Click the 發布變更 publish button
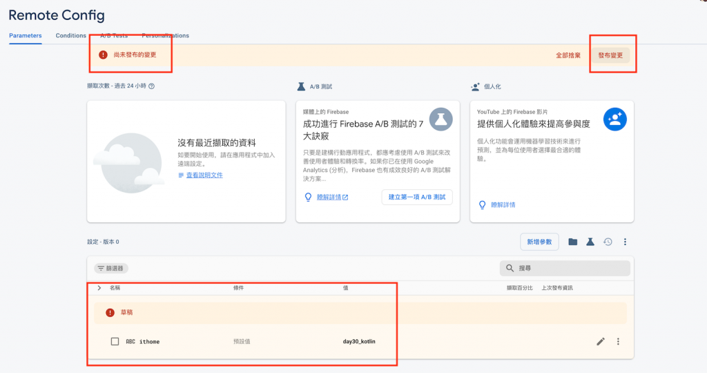 click(x=610, y=55)
